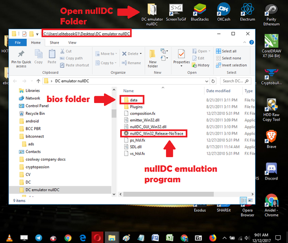Select nullDC_Win32_Release-NoTrace application file
The width and height of the screenshot is (288, 243).
(x=153, y=133)
